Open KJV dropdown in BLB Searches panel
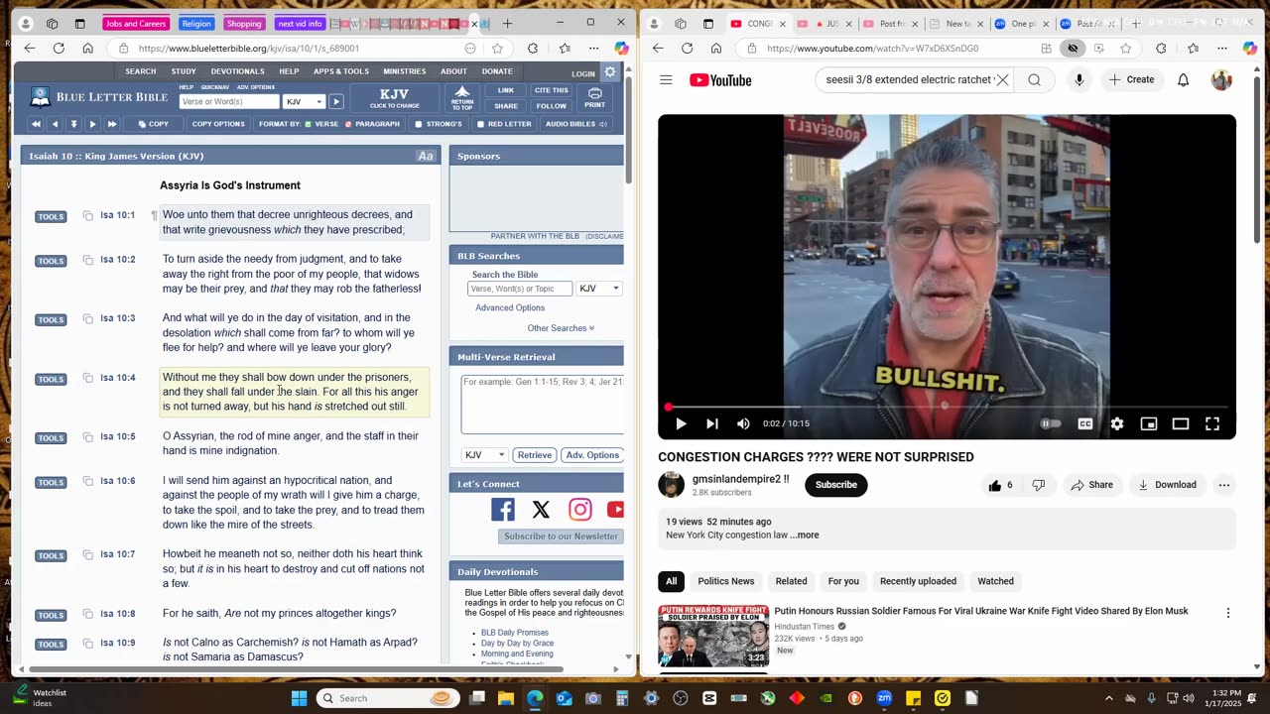 pyautogui.click(x=599, y=289)
